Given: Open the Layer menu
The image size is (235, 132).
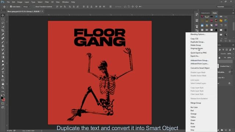Looking at the screenshot, I should [x=27, y=2].
